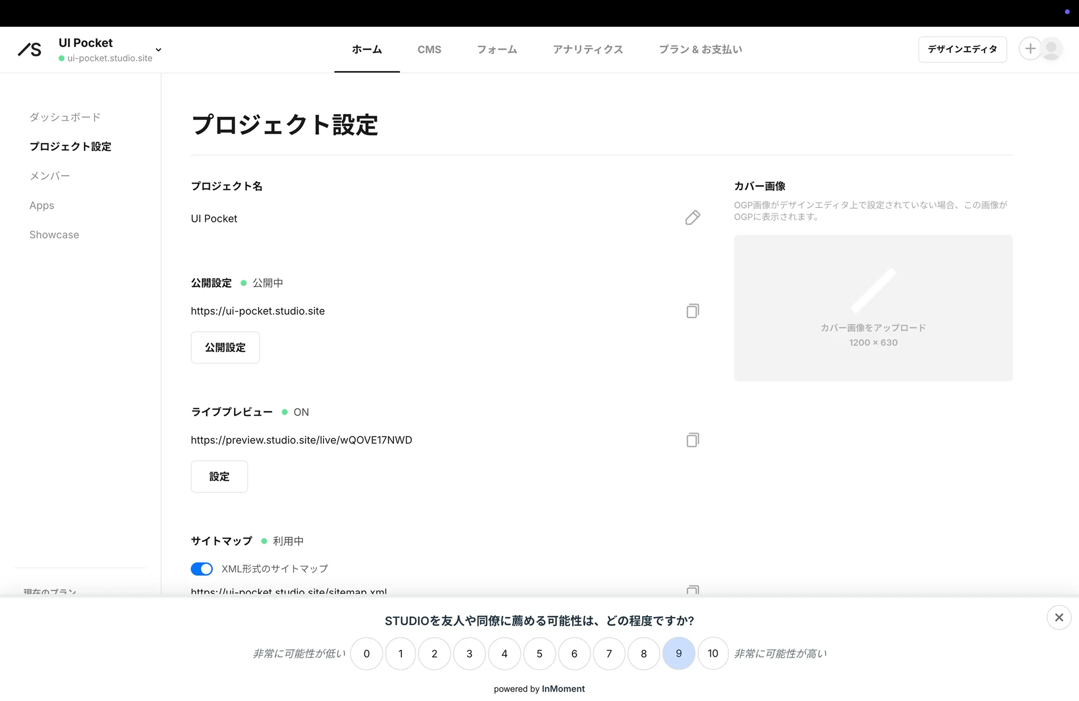Click the preview.studio.site live URL text
This screenshot has height=701, width=1079.
pos(301,440)
